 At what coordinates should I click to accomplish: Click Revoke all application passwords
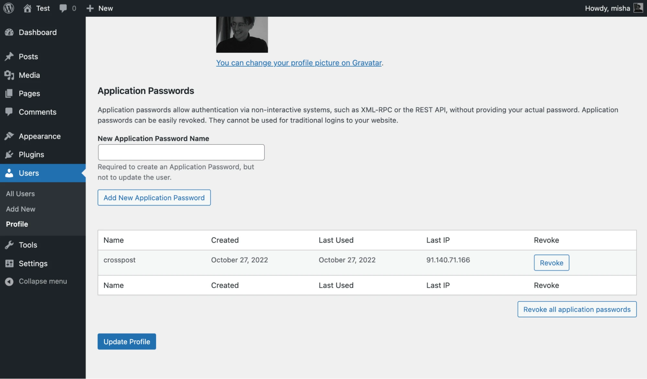pyautogui.click(x=576, y=309)
